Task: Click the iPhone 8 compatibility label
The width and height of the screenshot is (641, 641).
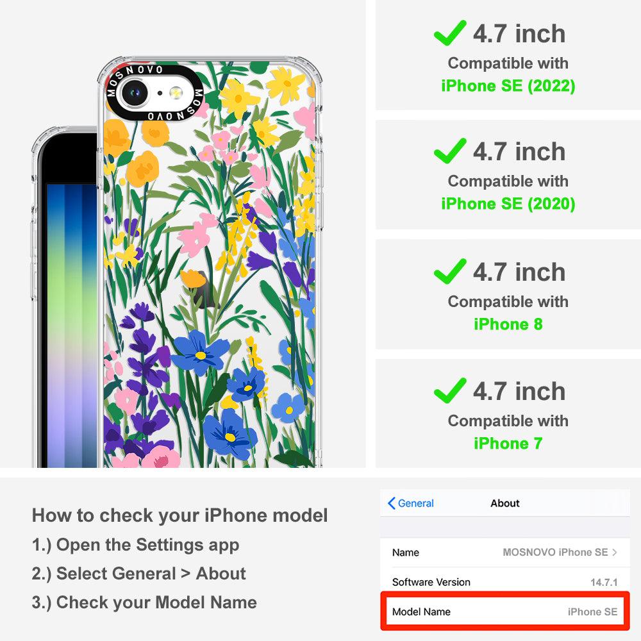Action: point(508,324)
